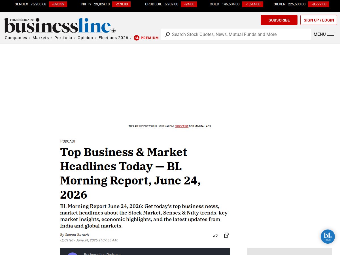The image size is (340, 255).
Task: Open the hamburger MENU icon
Action: point(331,34)
